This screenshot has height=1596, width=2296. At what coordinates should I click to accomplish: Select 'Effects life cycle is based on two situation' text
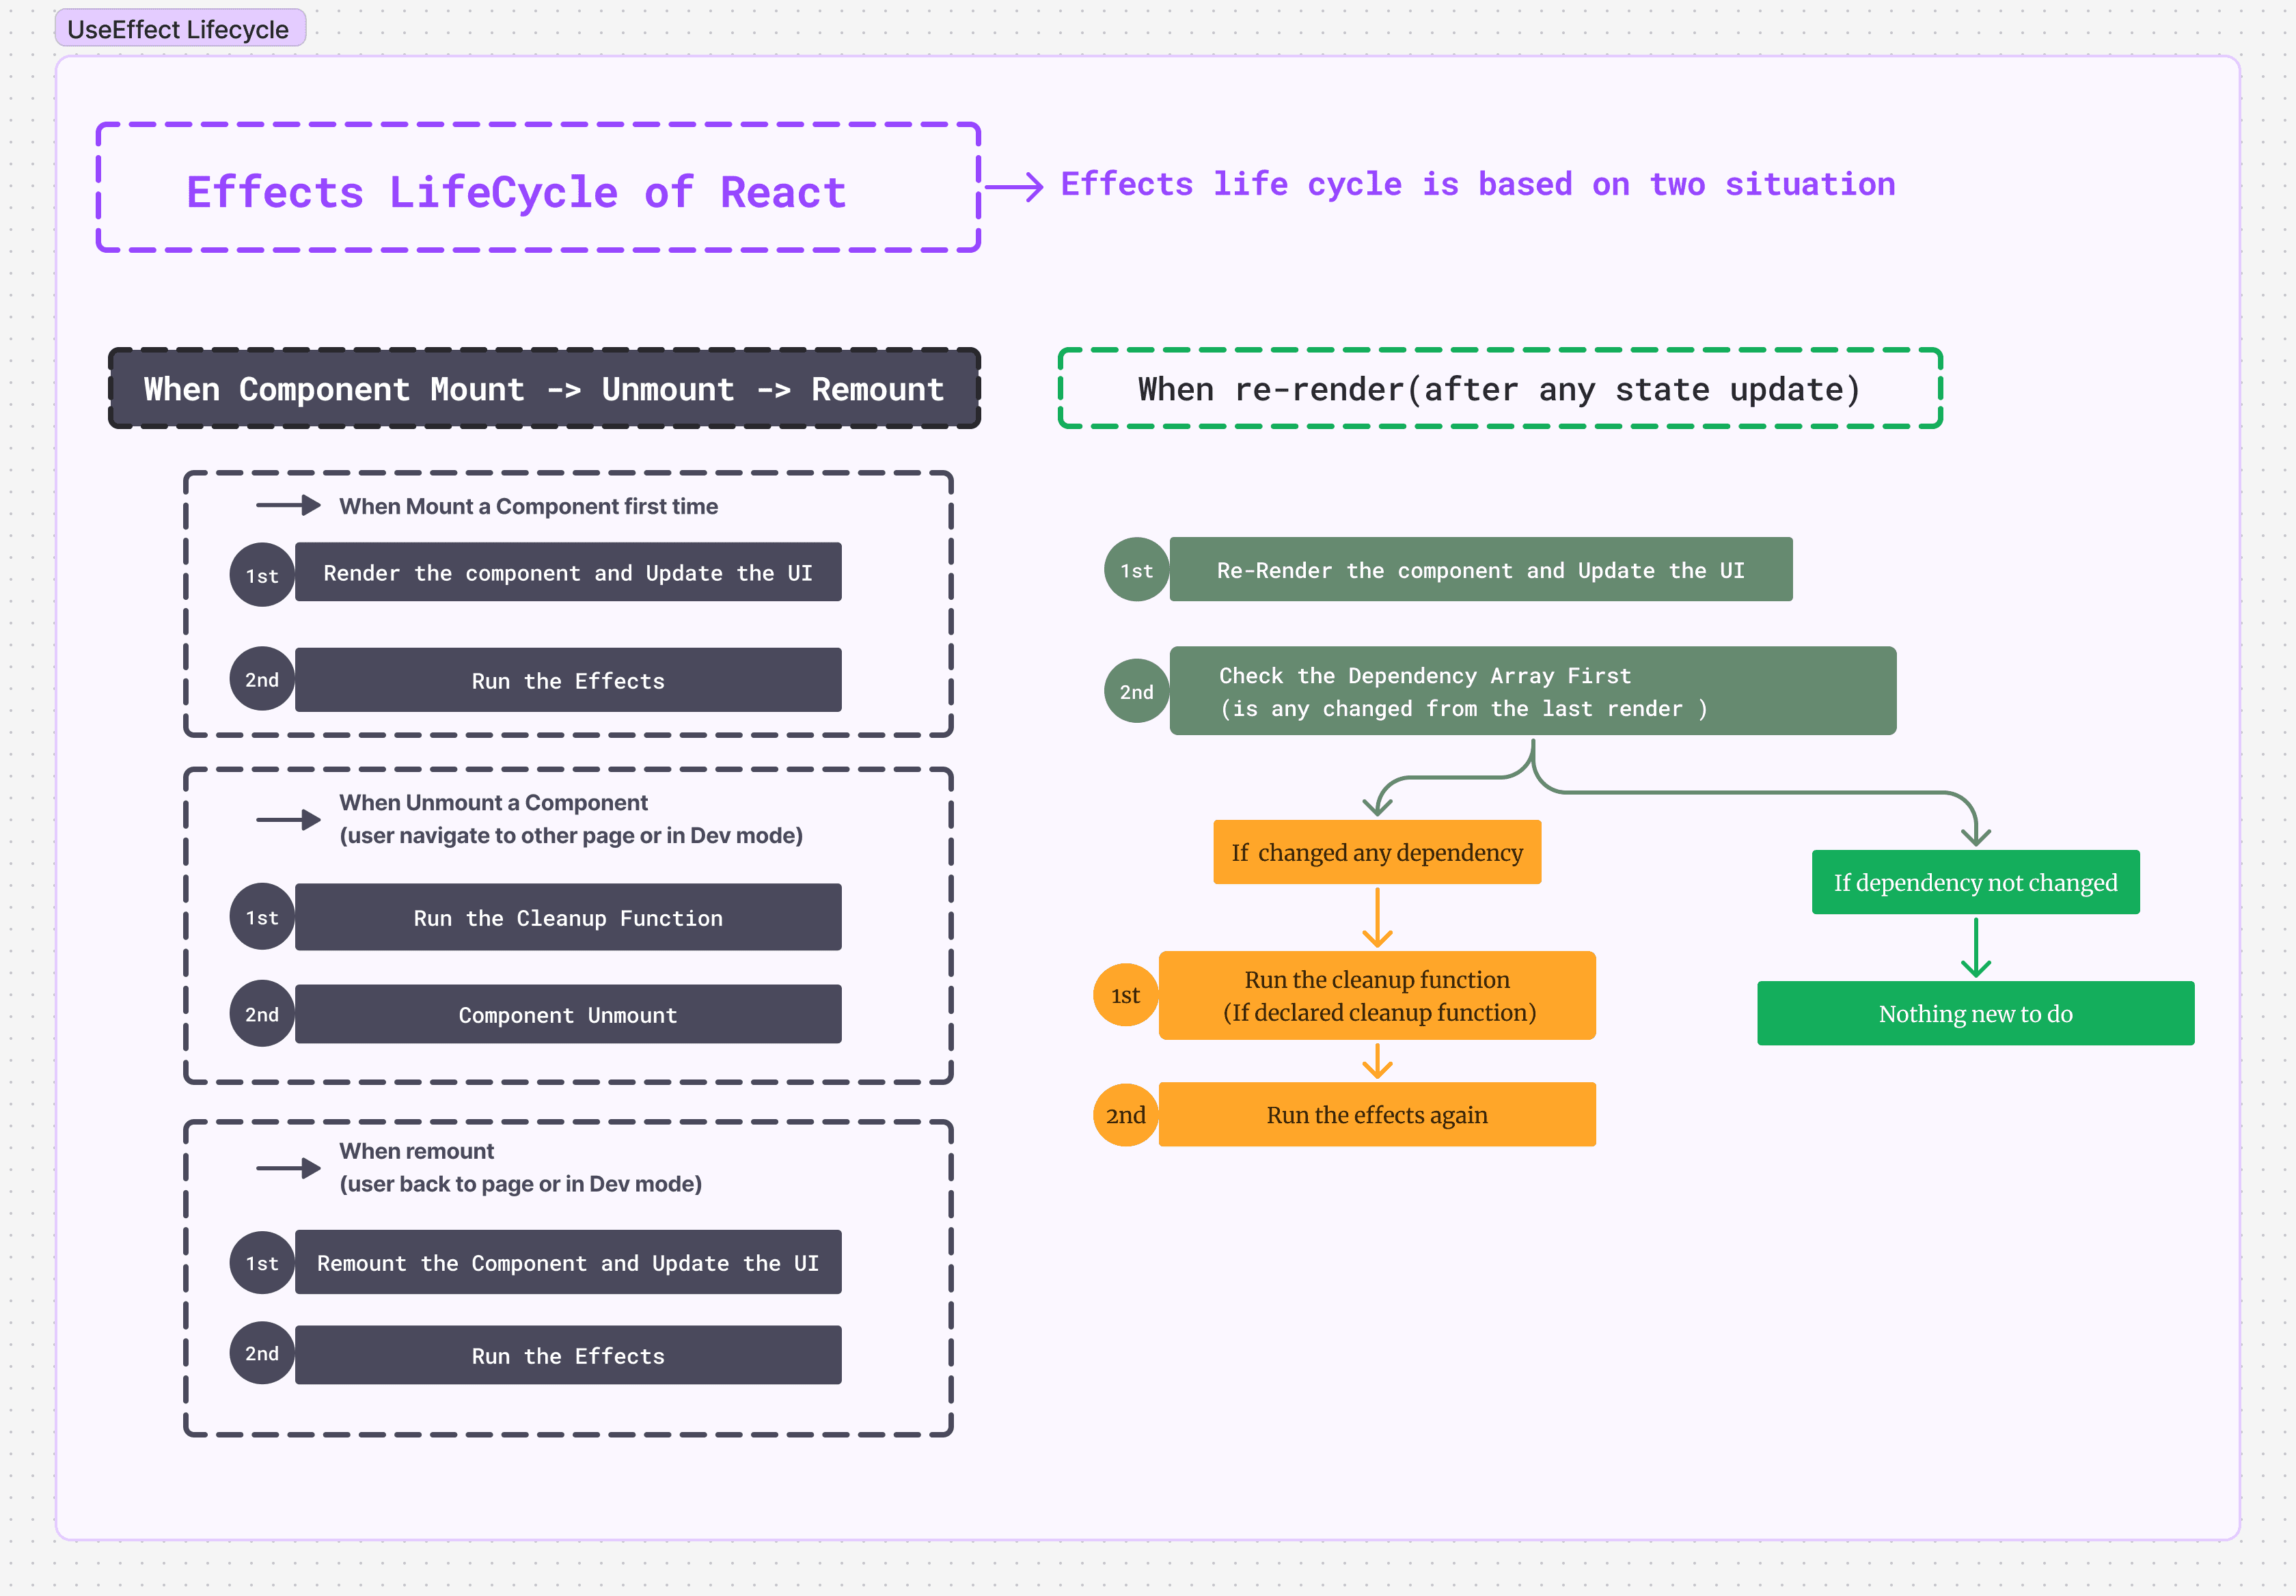1477,185
